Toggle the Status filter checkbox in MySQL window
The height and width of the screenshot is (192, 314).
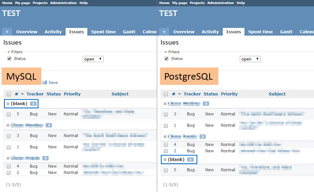pos(9,59)
